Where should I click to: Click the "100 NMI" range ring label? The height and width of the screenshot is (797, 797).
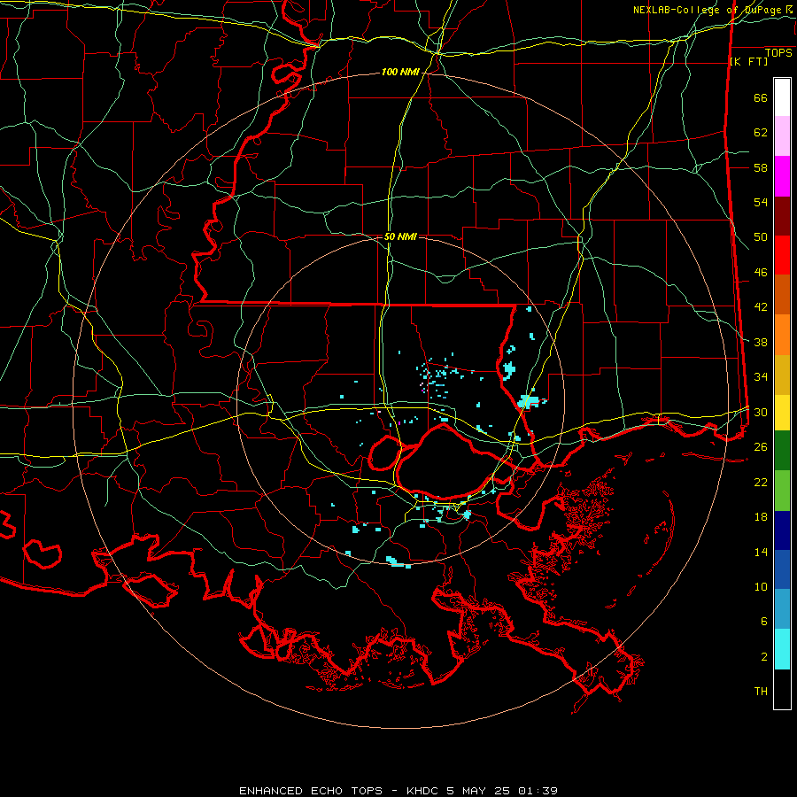tap(400, 73)
